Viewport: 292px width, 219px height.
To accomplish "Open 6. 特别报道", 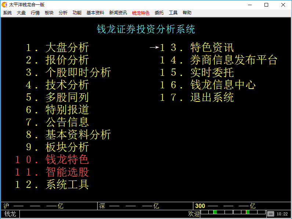I will click(57, 110).
